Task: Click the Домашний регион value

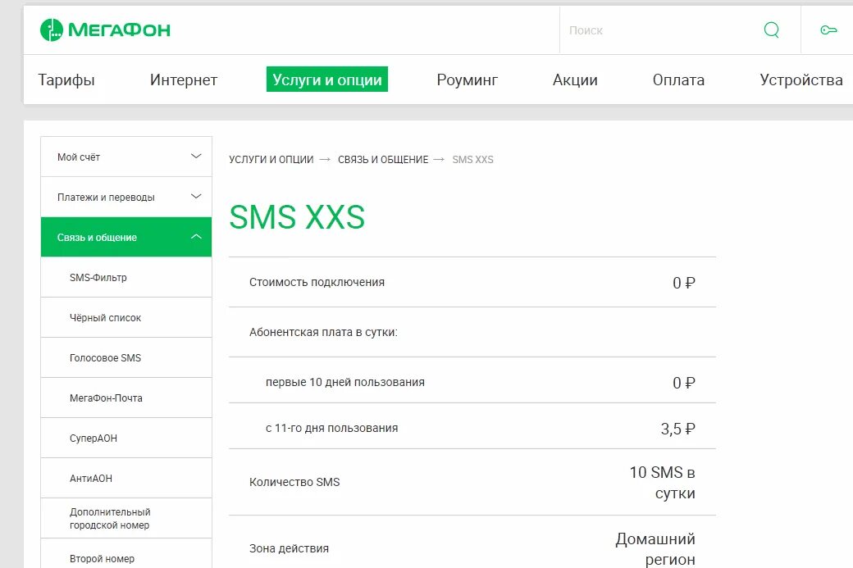Action: coord(655,549)
